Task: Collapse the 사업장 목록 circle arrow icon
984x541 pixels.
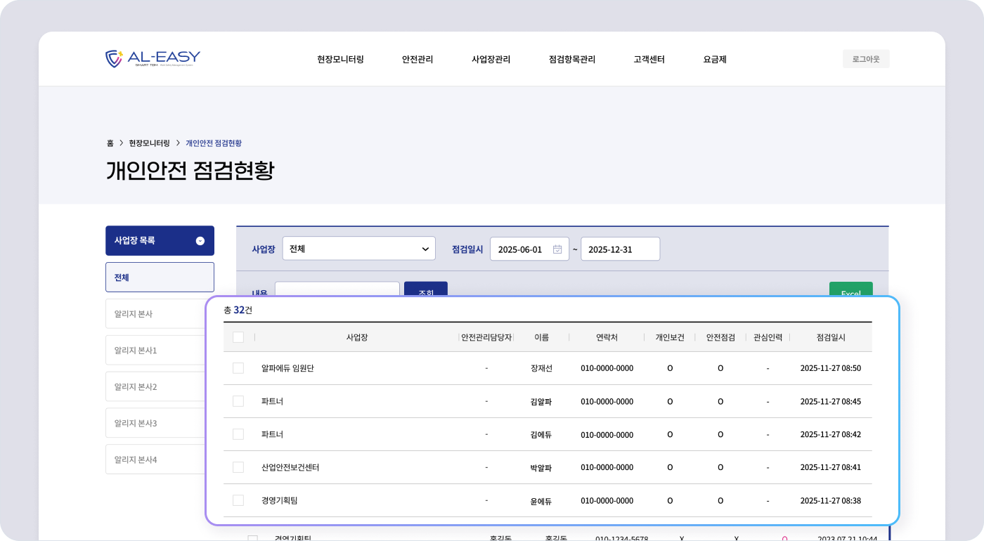Action: pyautogui.click(x=200, y=241)
